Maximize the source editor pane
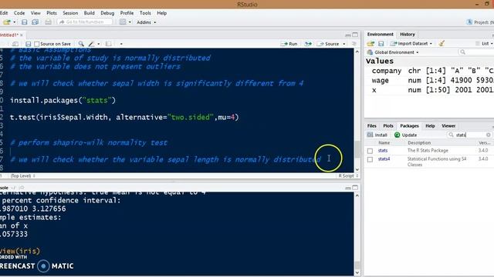 coord(355,35)
